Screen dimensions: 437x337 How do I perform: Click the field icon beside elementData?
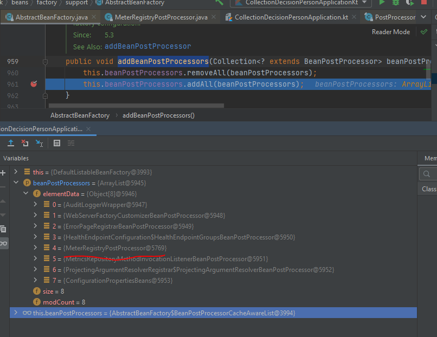pos(37,193)
